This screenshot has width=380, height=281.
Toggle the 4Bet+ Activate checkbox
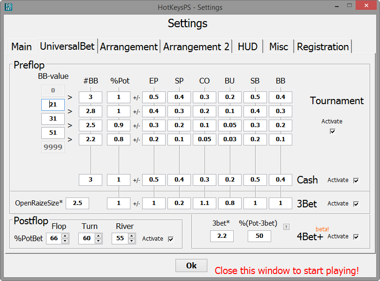(356, 237)
